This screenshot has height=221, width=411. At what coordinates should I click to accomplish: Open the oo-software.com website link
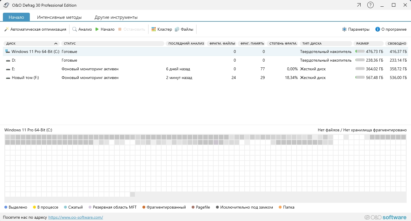click(76, 217)
